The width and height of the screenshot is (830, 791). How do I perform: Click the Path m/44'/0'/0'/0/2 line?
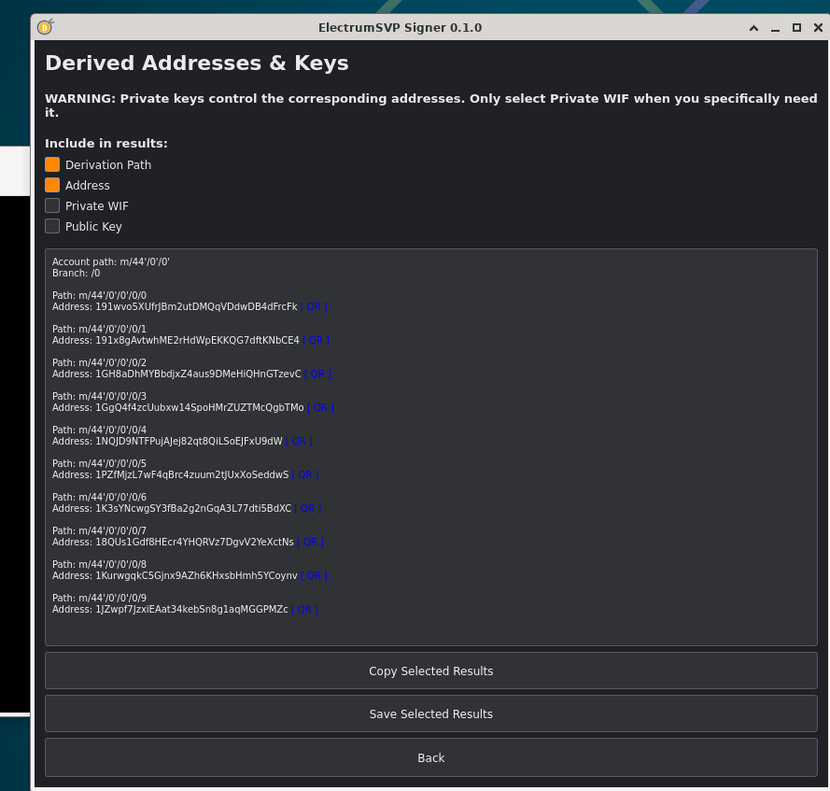click(x=100, y=362)
